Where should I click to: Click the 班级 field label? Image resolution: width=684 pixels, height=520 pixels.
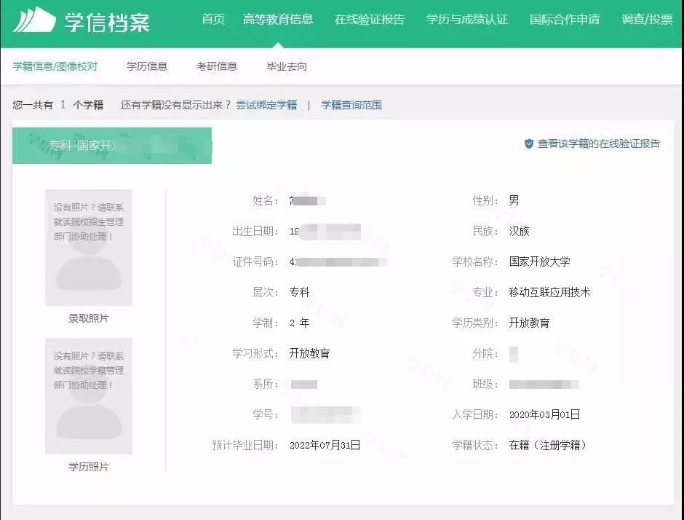485,384
